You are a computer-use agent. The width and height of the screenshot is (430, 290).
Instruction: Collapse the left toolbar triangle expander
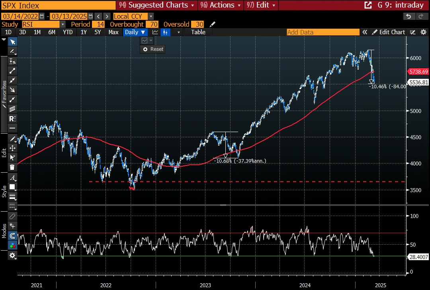click(4, 40)
